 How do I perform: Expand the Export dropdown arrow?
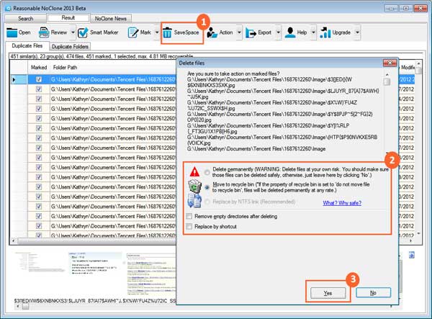[278, 32]
